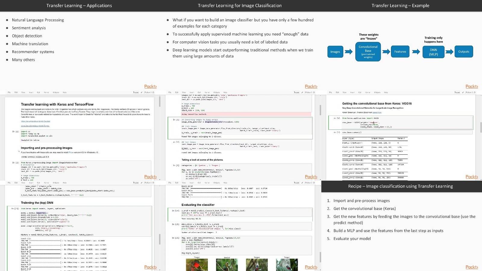Open the 'paper here' link under Simonyan, Zisserman
Screen dimensions: 482x271
pyautogui.click(x=377, y=112)
